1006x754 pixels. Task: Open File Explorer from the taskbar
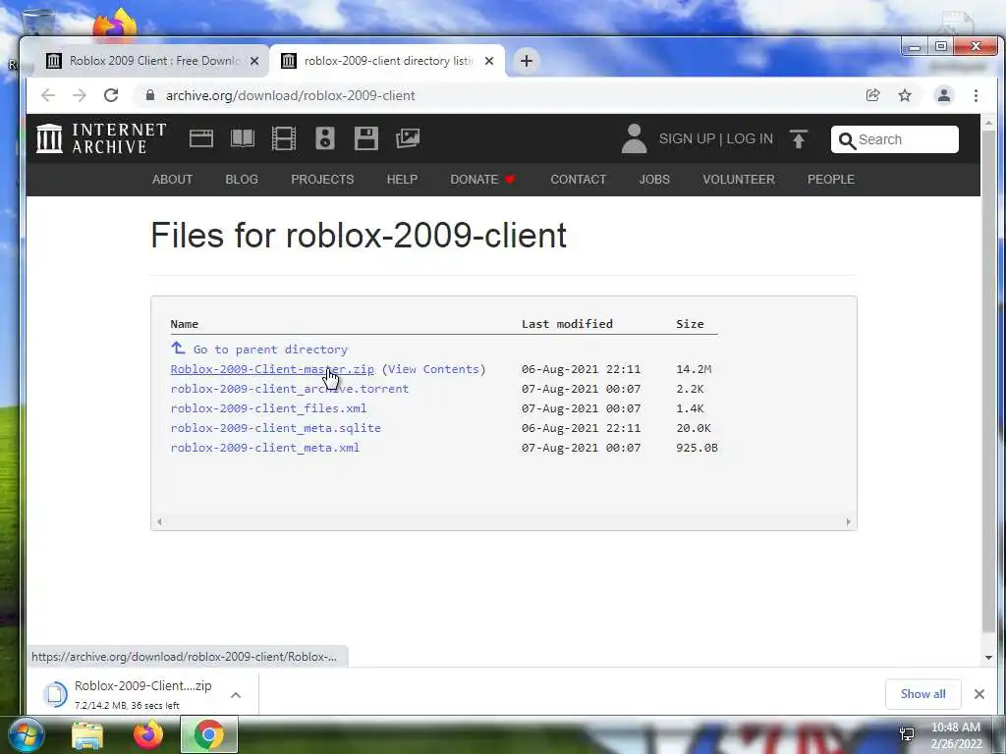(x=87, y=735)
